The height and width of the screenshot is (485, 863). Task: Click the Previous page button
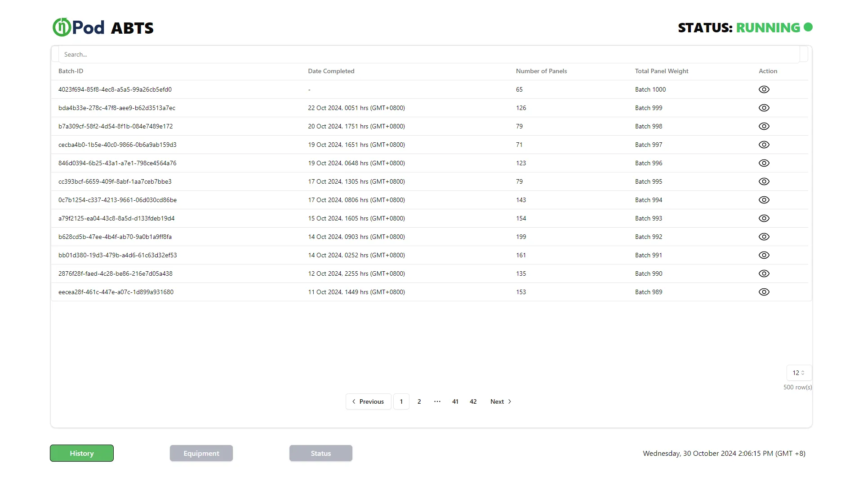368,401
